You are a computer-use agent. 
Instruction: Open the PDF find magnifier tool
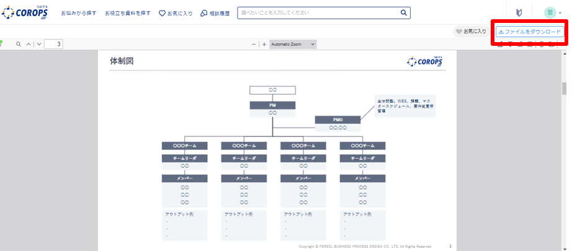pos(19,44)
